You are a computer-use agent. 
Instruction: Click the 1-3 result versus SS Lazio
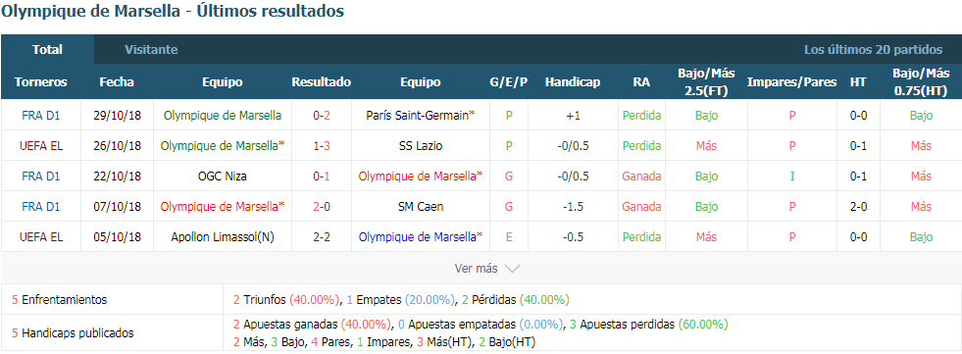(x=322, y=145)
